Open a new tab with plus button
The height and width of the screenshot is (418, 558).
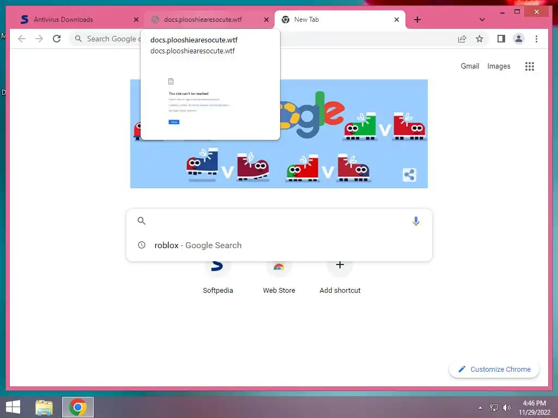[x=417, y=20]
